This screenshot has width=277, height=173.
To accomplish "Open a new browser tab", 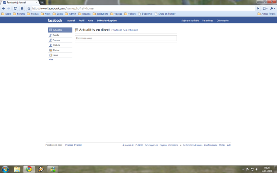I will [42, 3].
